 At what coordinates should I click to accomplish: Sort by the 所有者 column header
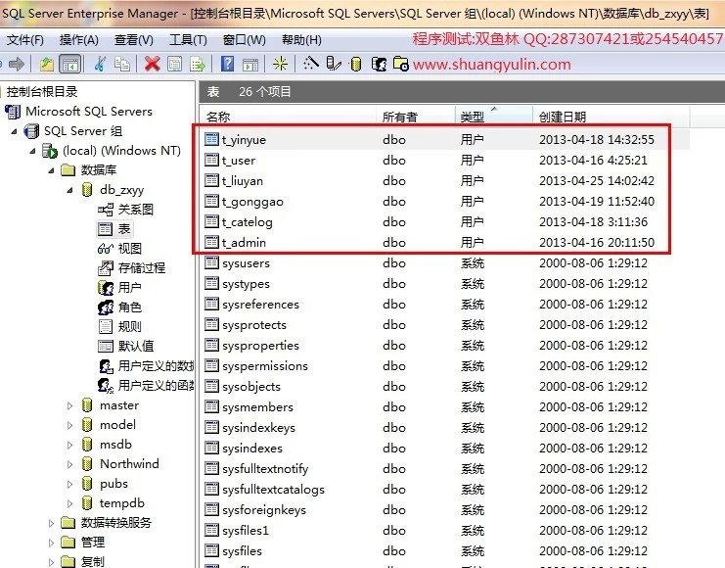[x=415, y=117]
